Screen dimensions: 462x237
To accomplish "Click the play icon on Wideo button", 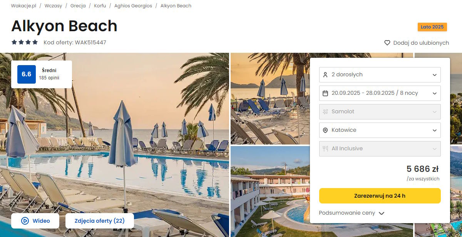I will (25, 221).
